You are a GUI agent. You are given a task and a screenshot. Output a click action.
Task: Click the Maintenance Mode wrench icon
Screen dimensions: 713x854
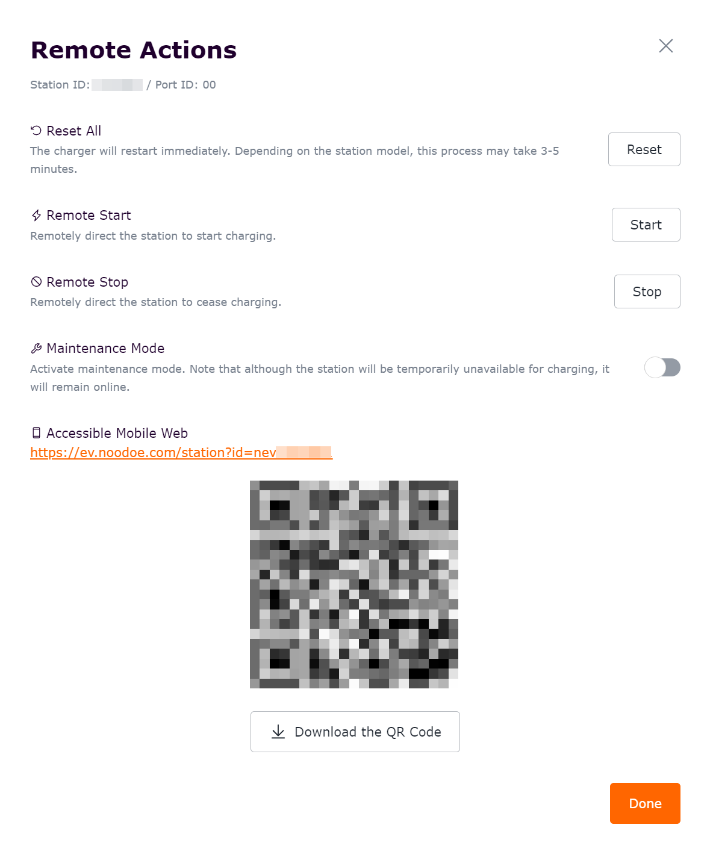pos(36,349)
